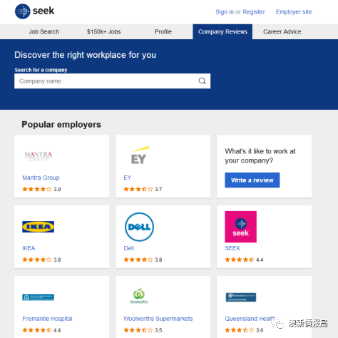Click the IKEA logo
The height and width of the screenshot is (338, 338).
tap(38, 227)
